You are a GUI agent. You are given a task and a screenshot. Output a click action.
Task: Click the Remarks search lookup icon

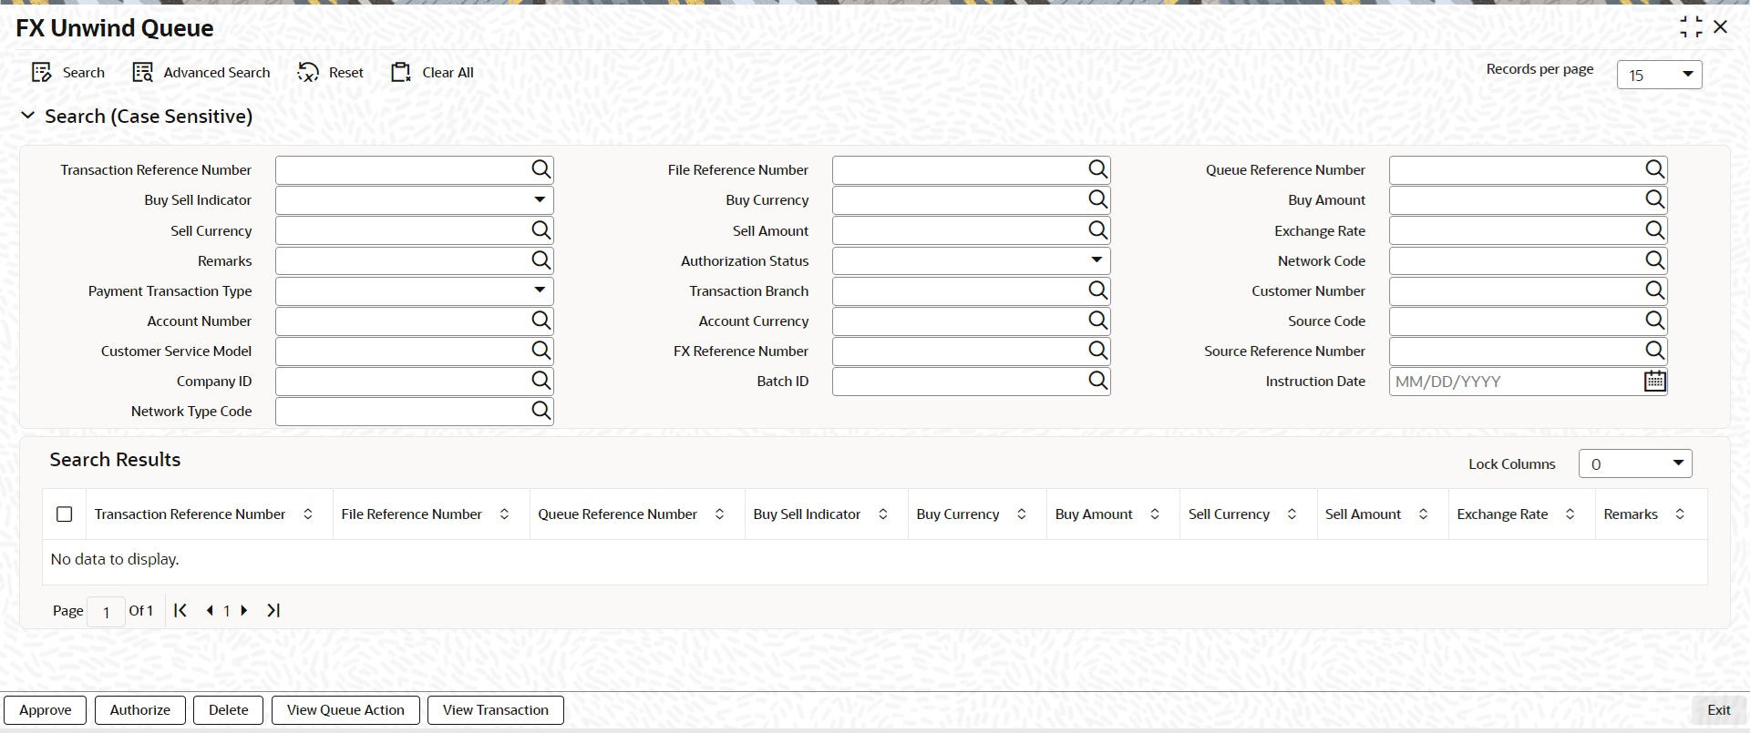point(541,260)
